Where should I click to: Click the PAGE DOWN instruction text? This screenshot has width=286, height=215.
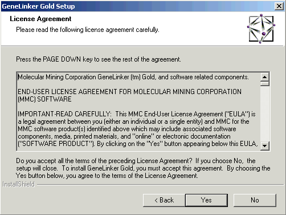(x=99, y=59)
